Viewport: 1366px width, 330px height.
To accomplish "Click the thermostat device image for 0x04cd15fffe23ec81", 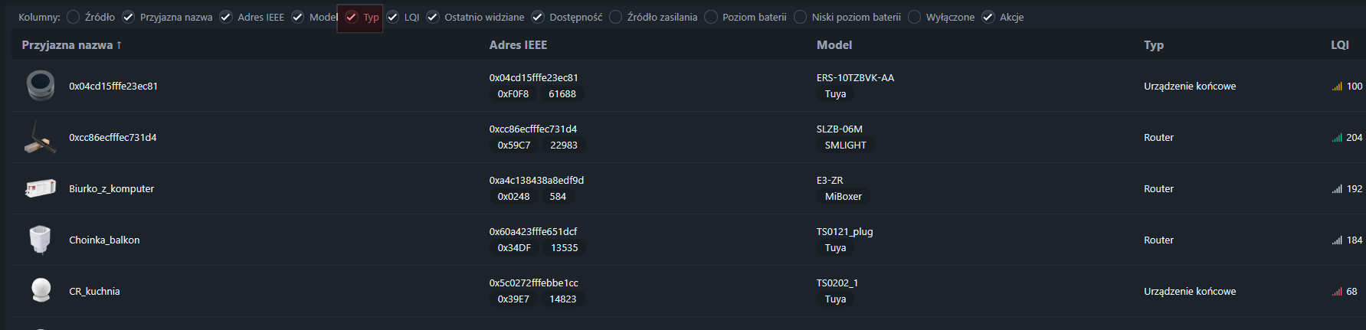I will pyautogui.click(x=41, y=86).
